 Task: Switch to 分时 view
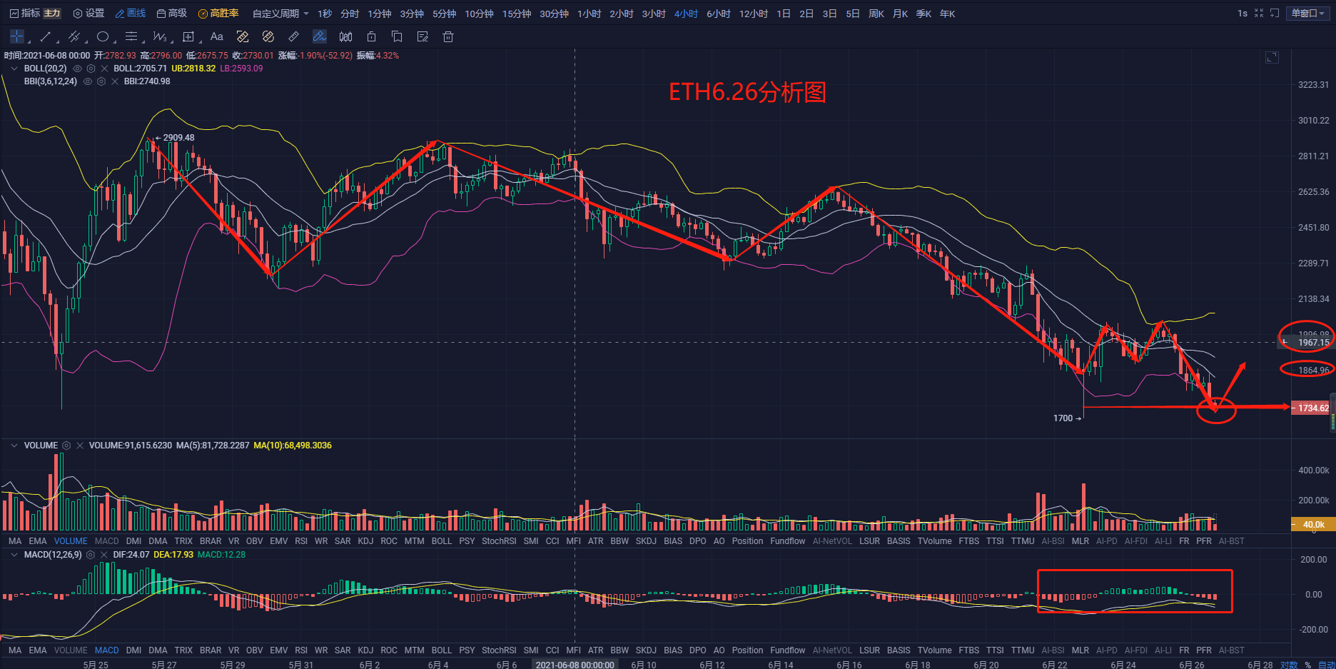pos(350,14)
